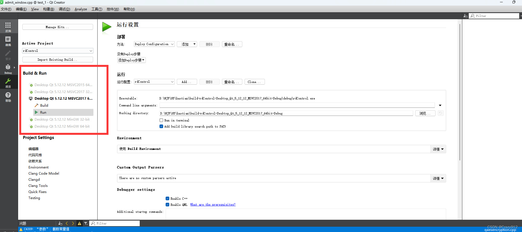The height and width of the screenshot is (232, 522).
Task: Open the issues filter funnel menu
Action: (x=86, y=223)
